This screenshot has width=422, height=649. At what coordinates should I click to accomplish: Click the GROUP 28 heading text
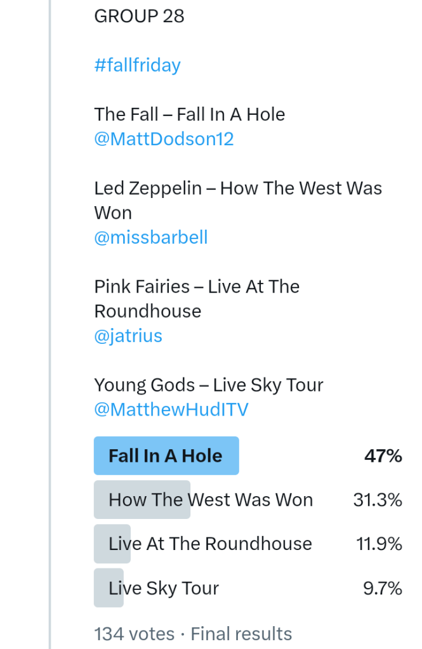pos(139,16)
